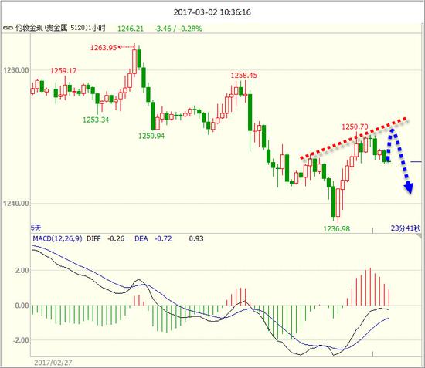Screen dimensions: 425x368
Task: Click the 1260.00 price axis label
Action: [16, 70]
